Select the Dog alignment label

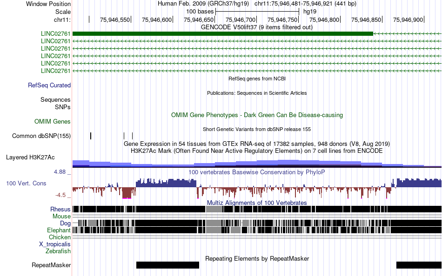[x=65, y=223]
